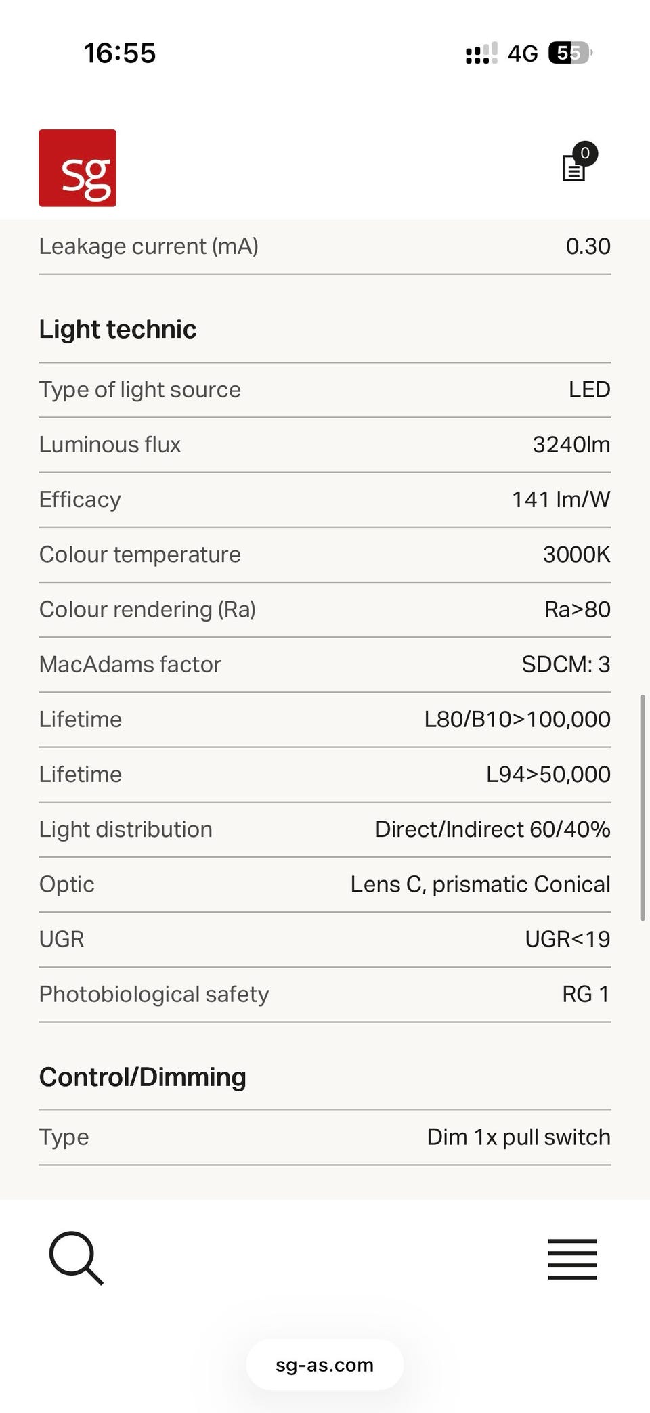Select the Dim 1x pull switch value

pos(519,1137)
